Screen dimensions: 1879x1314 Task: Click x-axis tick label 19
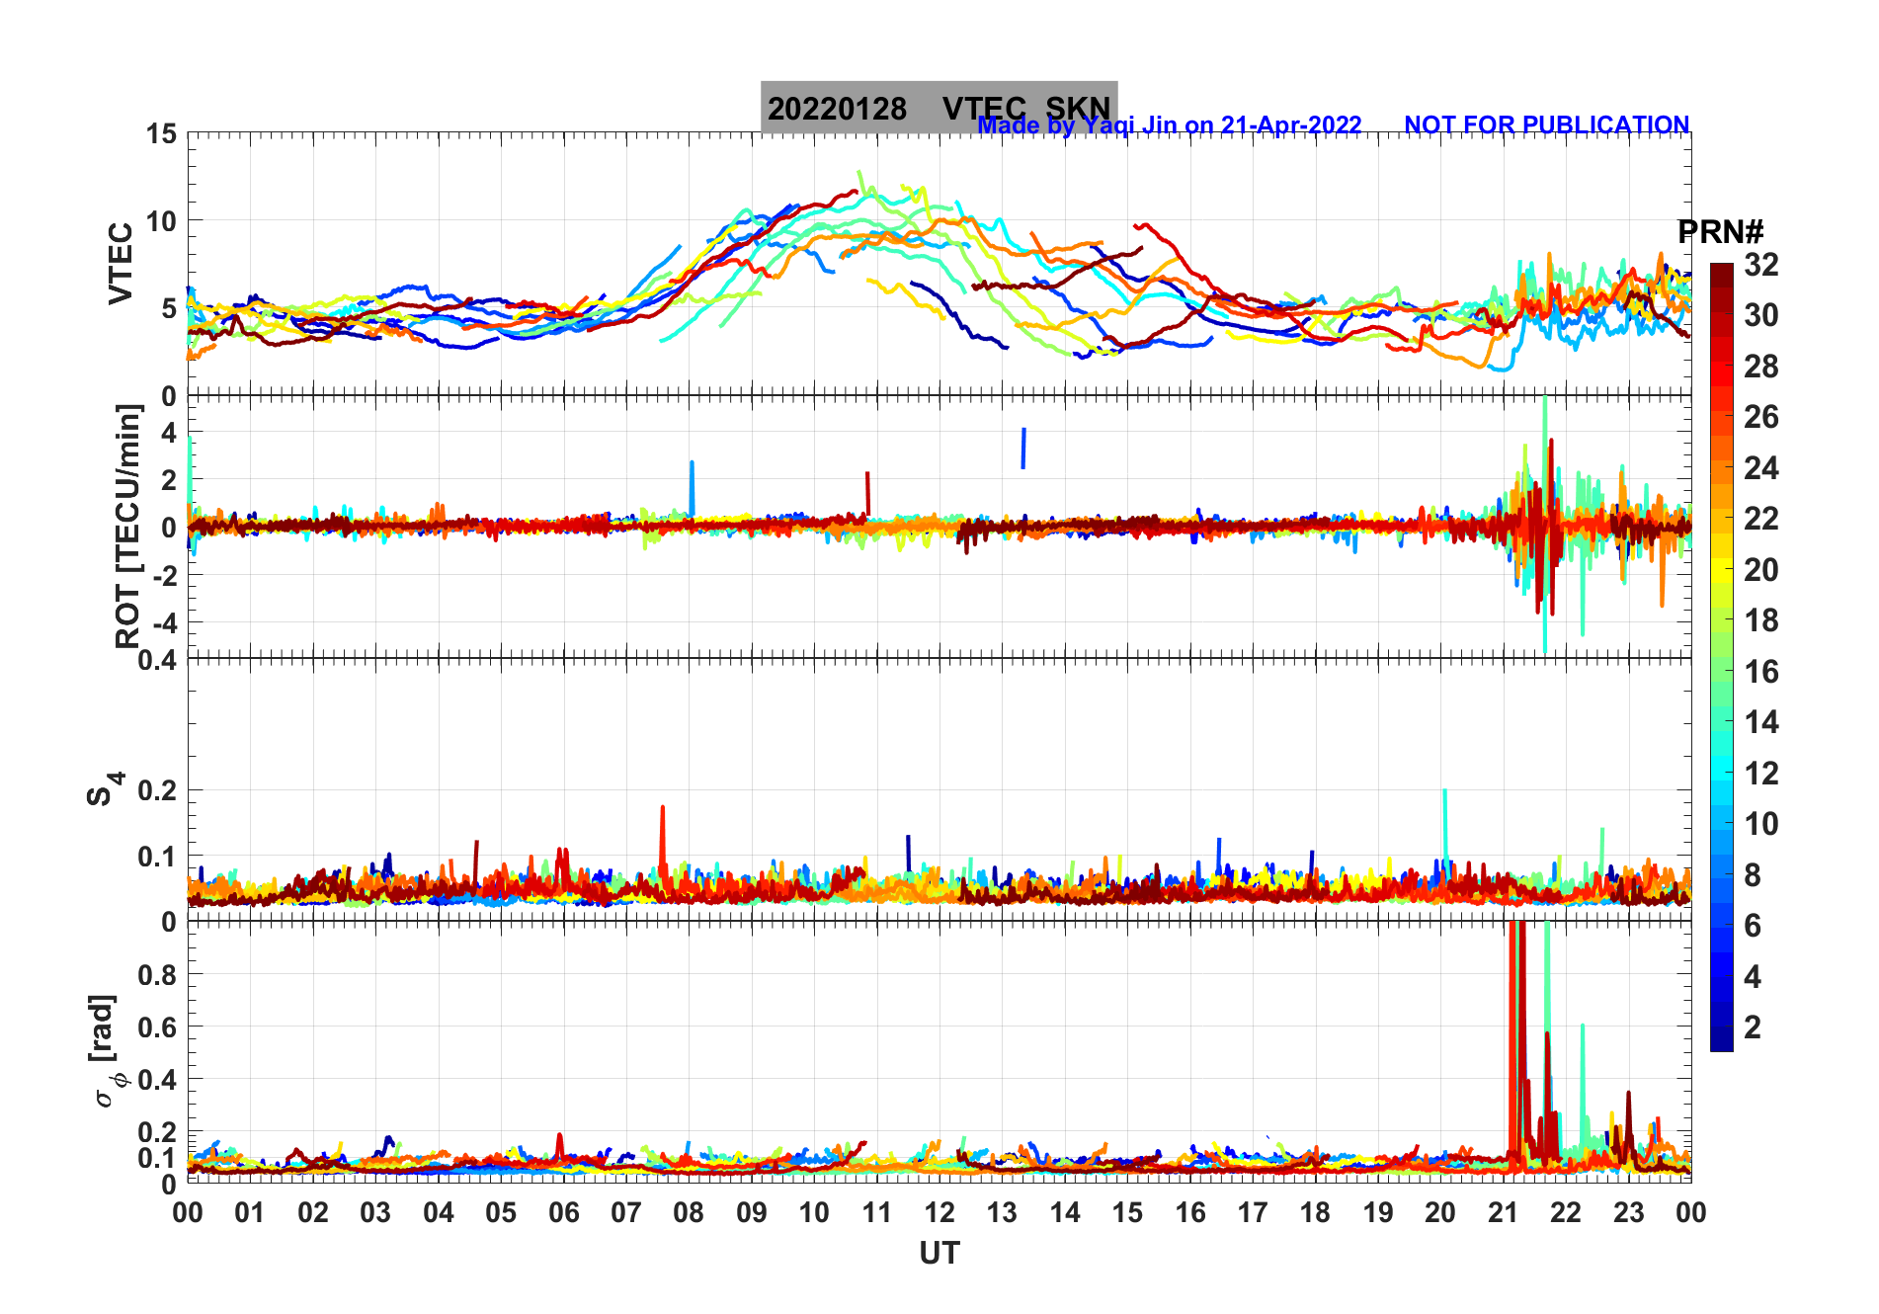point(1378,1212)
